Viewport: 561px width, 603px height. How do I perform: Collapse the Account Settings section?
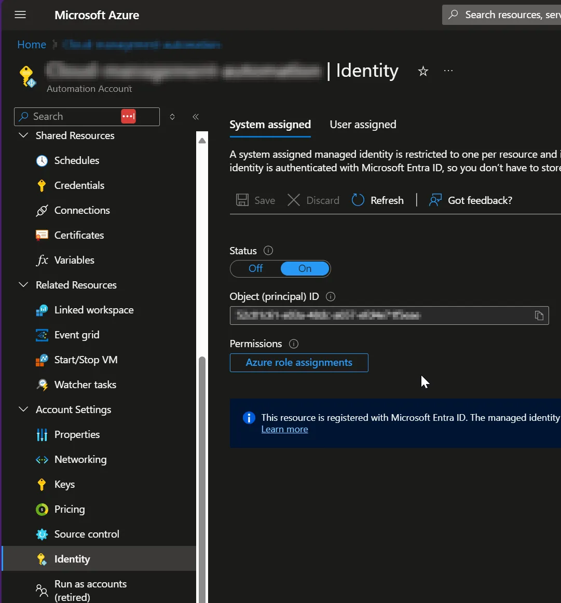23,409
